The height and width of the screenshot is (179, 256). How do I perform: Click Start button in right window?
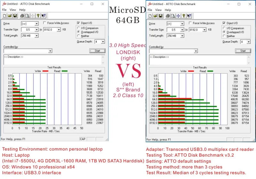coord(243,51)
